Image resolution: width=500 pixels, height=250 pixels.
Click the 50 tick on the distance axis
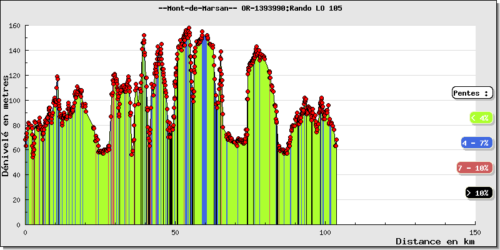(x=176, y=232)
